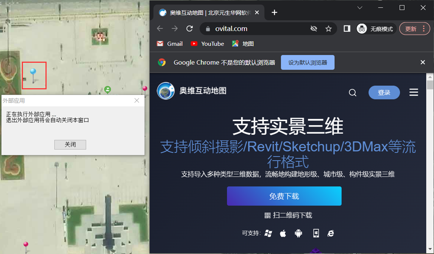Image resolution: width=434 pixels, height=254 pixels.
Task: Open the 更新 Chrome update menu
Action: 415,29
